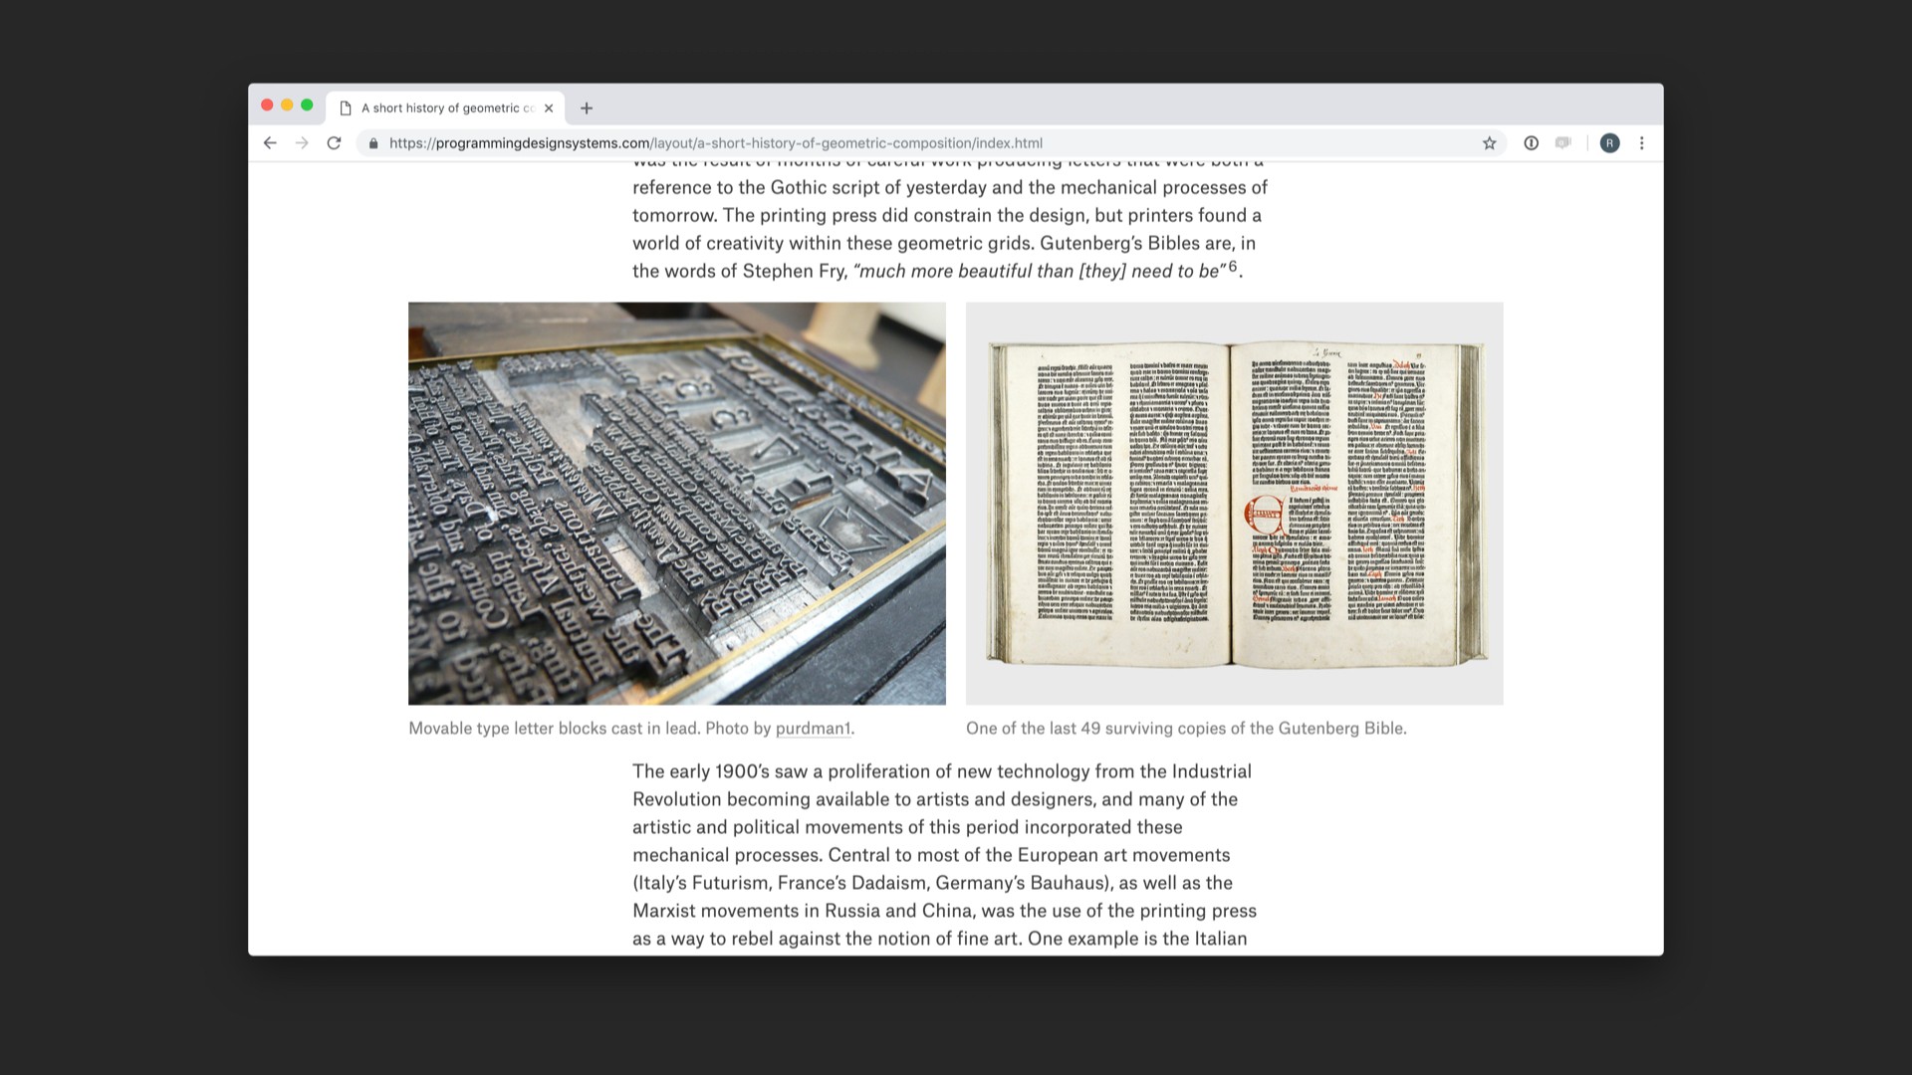The height and width of the screenshot is (1075, 1912).
Task: Bookmark this page with the star icon
Action: (x=1489, y=143)
